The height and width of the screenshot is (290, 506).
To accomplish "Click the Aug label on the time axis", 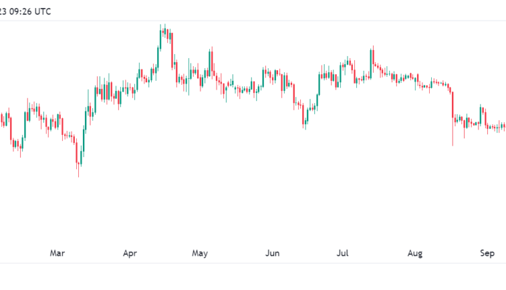I will click(416, 254).
